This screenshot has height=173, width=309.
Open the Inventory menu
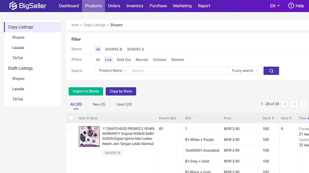tap(135, 6)
